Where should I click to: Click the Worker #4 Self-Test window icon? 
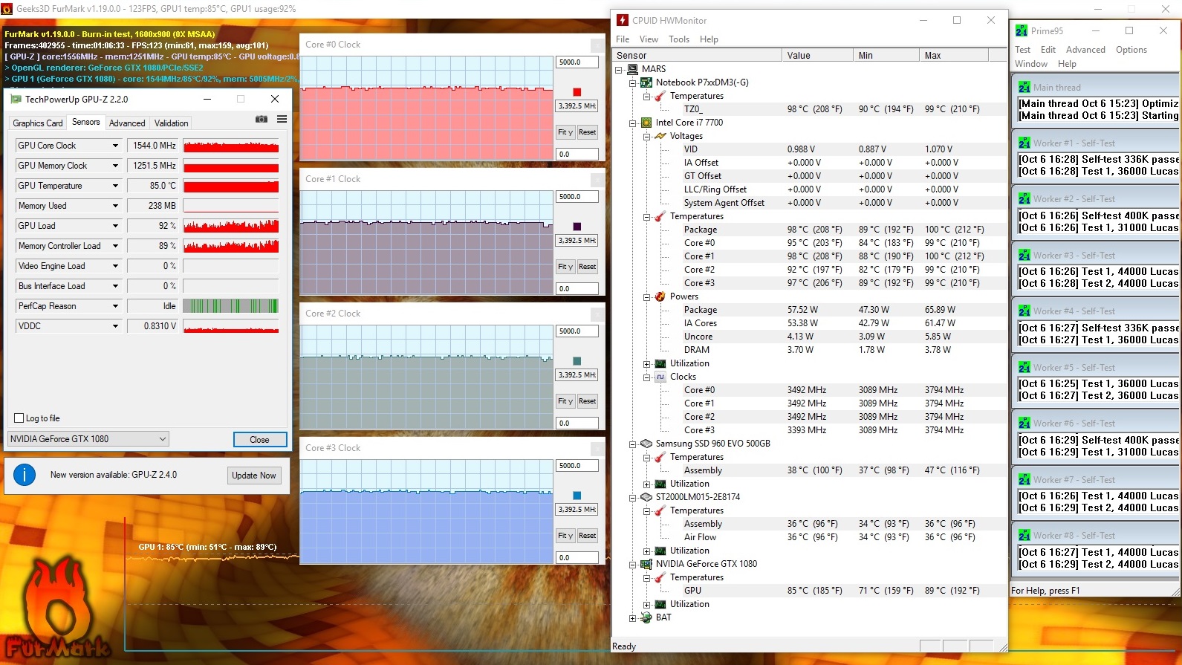point(1024,311)
